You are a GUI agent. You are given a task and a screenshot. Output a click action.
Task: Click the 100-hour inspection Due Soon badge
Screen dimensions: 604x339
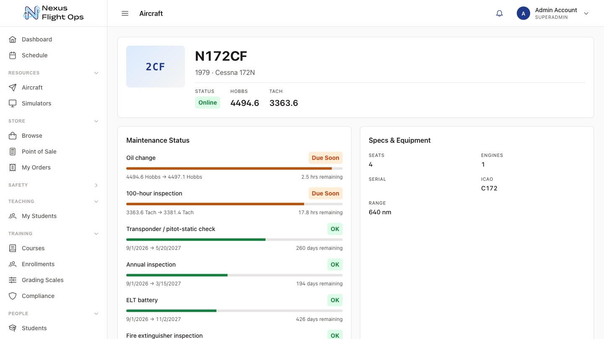(325, 193)
